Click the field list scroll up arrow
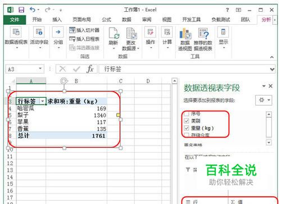 tap(269, 114)
